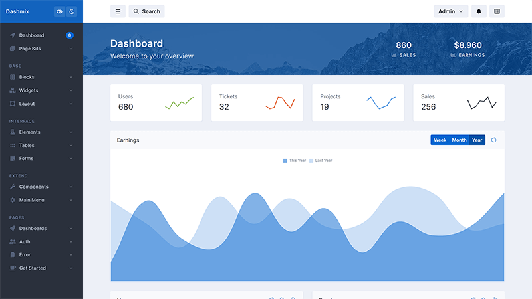
Task: Open the notifications bell icon
Action: coord(479,11)
